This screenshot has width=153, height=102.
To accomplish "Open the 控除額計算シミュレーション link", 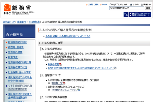I will pos(65,90).
